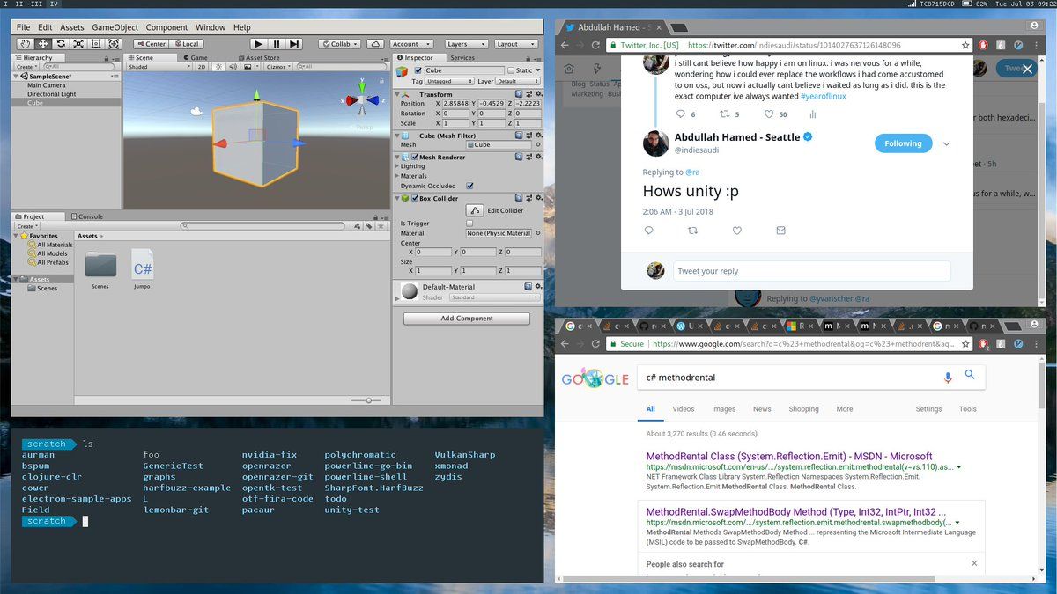Adjust the Project panel icon size slider
This screenshot has height=594, width=1057.
(368, 400)
